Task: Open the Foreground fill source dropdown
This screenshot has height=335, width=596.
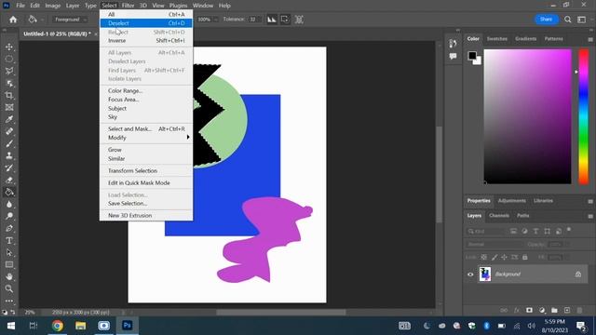Action: point(70,20)
